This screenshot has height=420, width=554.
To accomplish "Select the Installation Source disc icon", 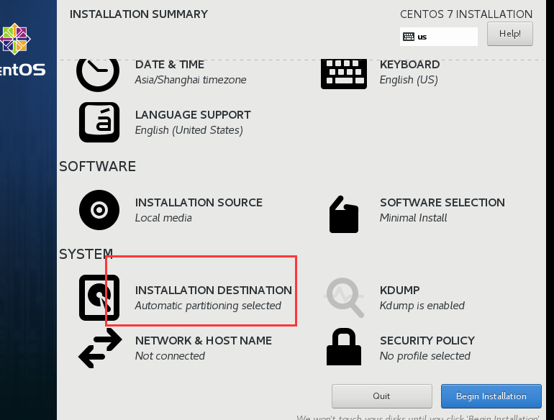I will [99, 210].
